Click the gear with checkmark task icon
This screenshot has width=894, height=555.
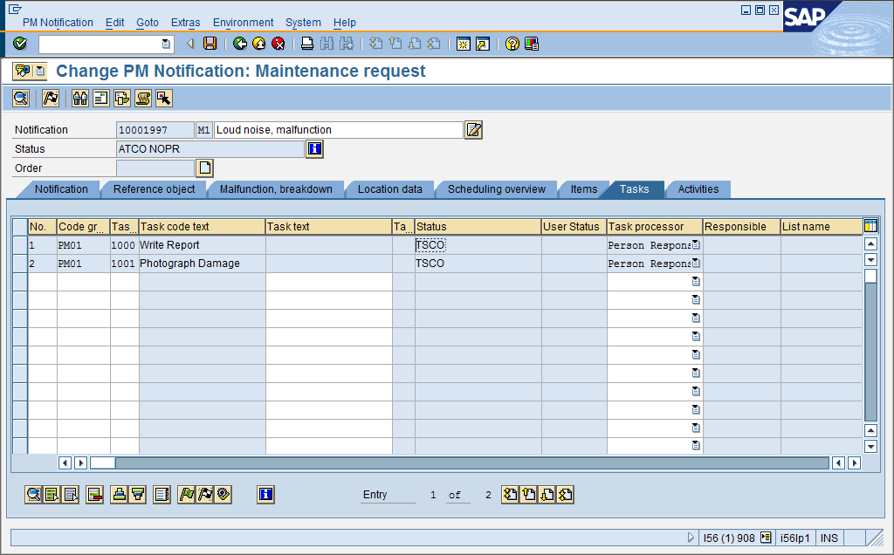223,495
